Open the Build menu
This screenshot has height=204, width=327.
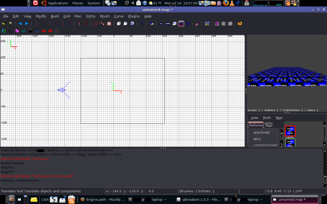pyautogui.click(x=55, y=16)
